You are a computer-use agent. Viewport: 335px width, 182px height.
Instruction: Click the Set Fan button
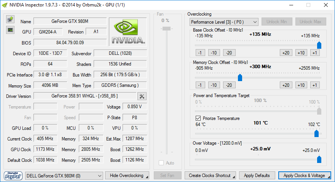click(167, 176)
